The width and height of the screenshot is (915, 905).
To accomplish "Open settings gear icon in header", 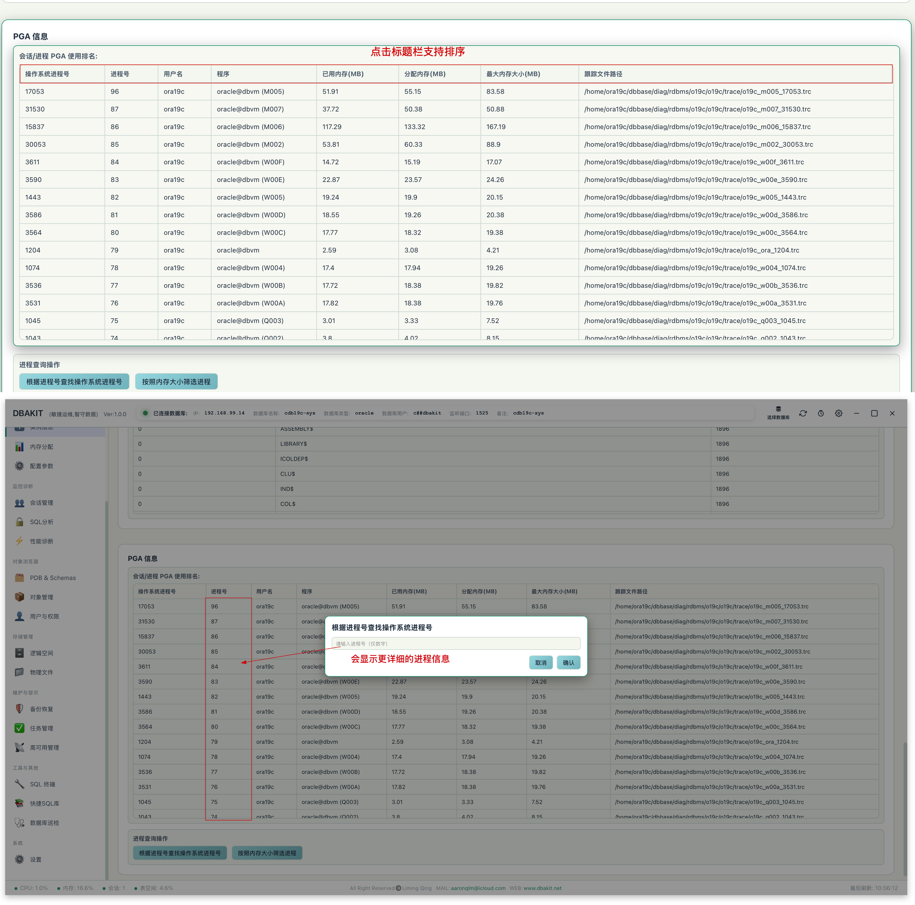I will pos(839,414).
